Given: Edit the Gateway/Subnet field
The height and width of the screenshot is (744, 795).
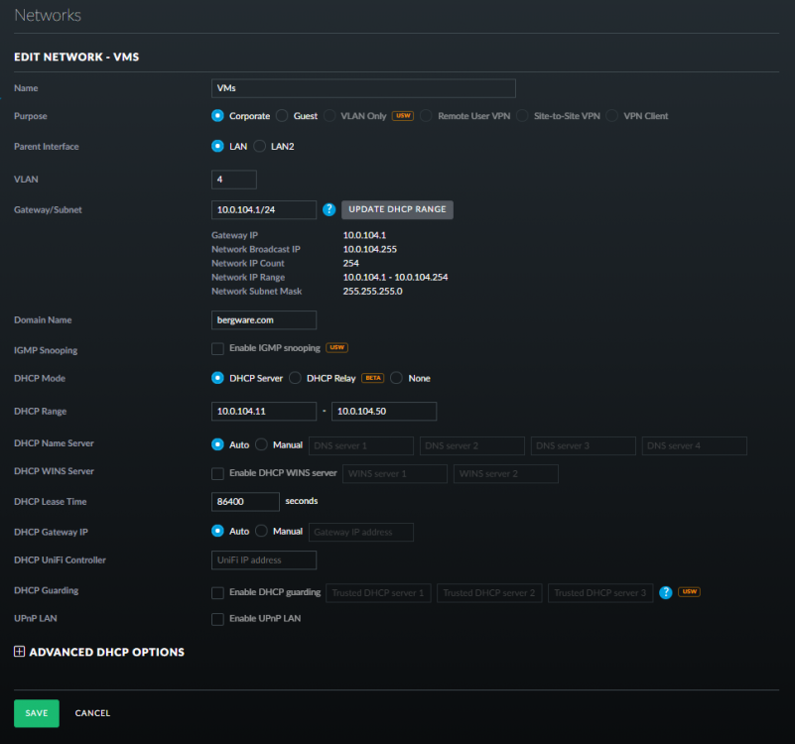Looking at the screenshot, I should pos(264,210).
